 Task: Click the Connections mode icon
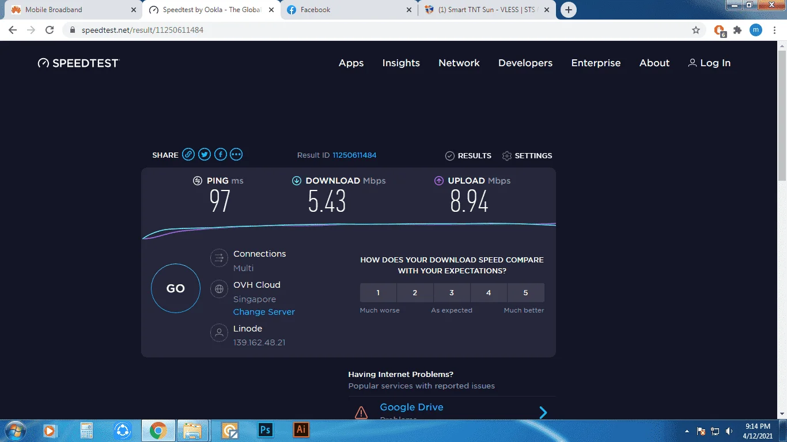[219, 258]
